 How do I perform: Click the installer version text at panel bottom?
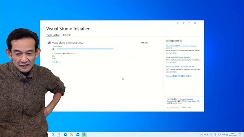[179, 107]
